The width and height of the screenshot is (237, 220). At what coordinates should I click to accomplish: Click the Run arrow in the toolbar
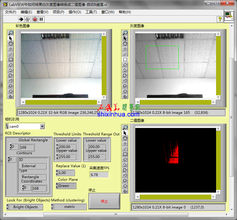21,19
